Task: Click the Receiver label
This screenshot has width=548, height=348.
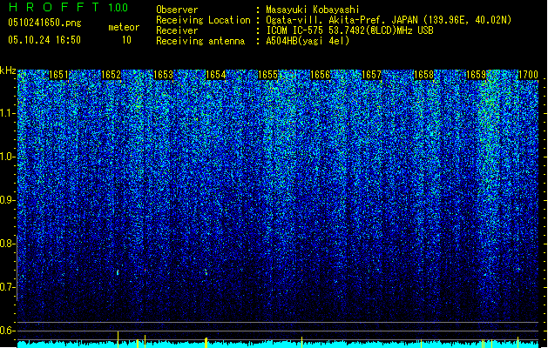Action: (177, 30)
